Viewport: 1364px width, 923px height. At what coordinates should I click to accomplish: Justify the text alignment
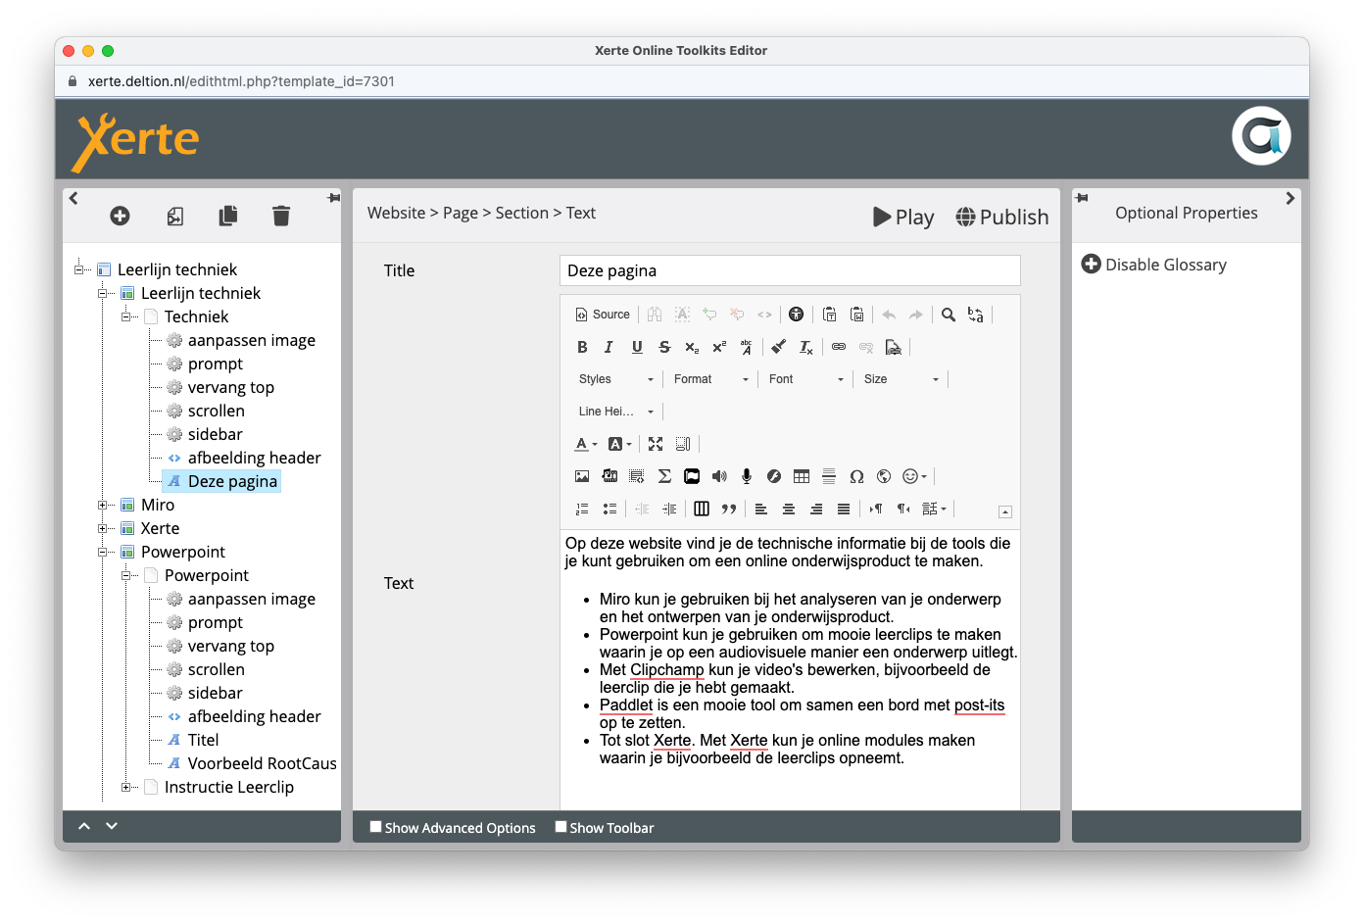tap(844, 509)
